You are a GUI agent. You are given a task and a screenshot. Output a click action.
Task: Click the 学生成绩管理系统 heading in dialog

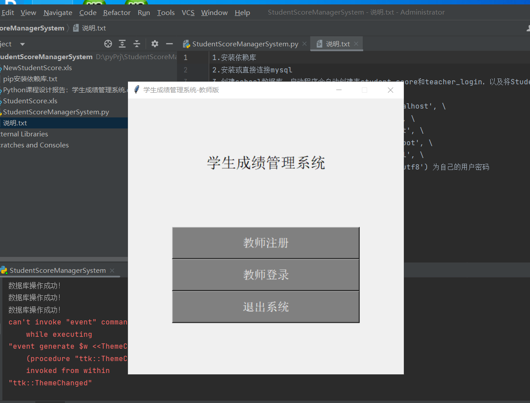[x=266, y=163]
